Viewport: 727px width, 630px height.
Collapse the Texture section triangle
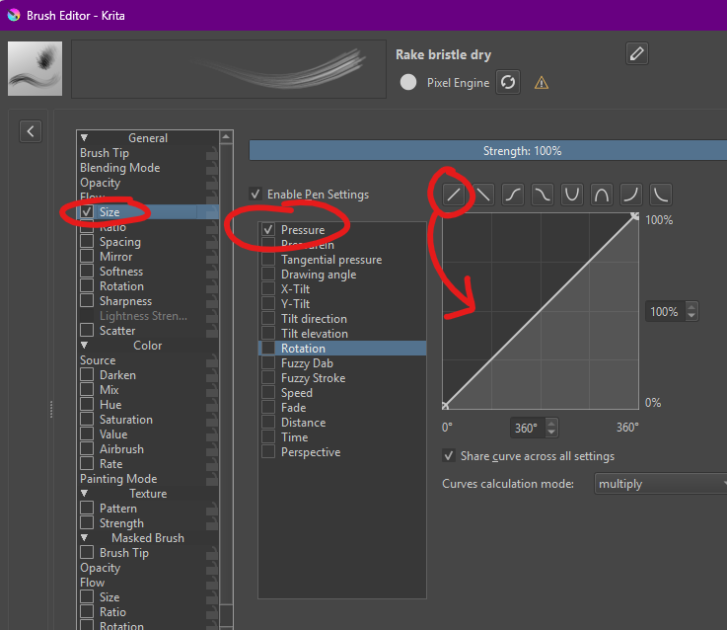(x=84, y=494)
